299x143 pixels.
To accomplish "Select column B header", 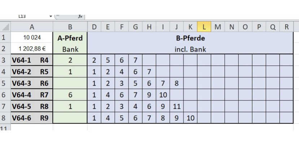I will [x=70, y=27].
